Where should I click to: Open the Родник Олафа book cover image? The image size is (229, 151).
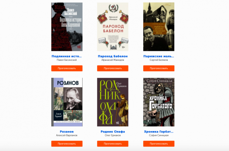point(113,102)
